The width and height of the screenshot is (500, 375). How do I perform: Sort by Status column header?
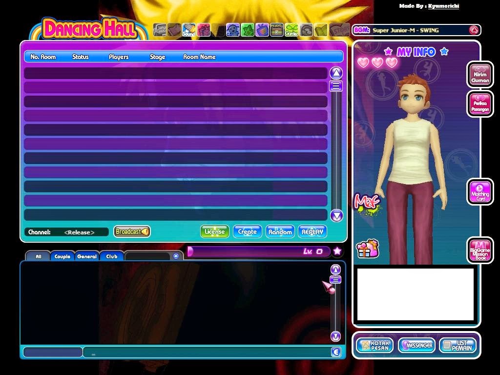coord(81,57)
